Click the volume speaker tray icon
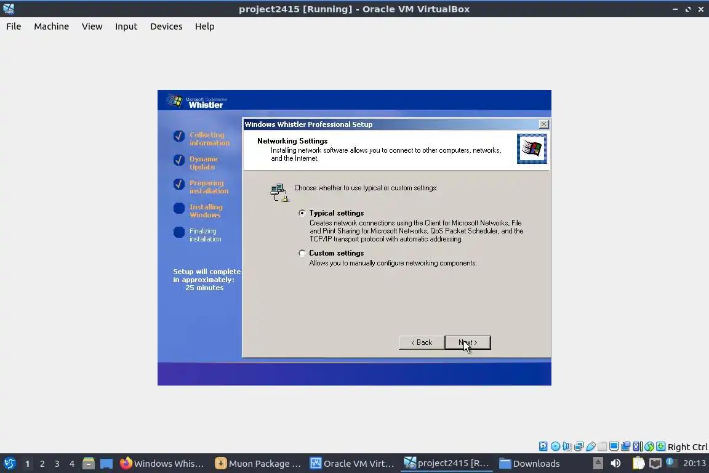 pos(615,463)
